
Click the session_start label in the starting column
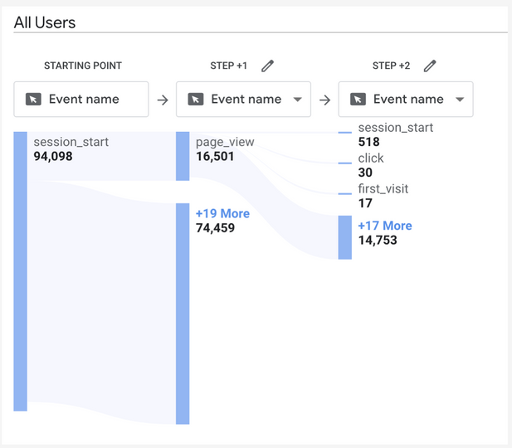pos(71,142)
